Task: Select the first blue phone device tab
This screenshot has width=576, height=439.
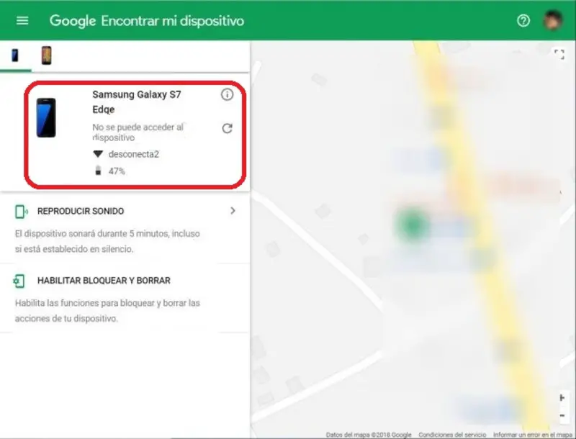Action: click(x=15, y=55)
